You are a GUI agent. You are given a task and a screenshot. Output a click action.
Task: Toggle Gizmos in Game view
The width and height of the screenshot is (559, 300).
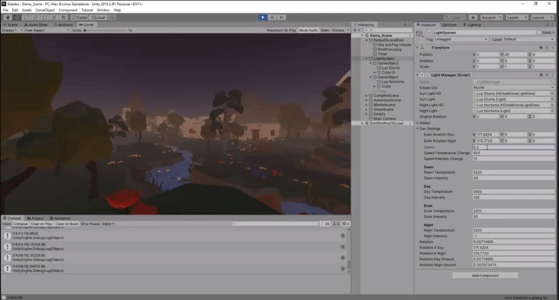click(338, 30)
